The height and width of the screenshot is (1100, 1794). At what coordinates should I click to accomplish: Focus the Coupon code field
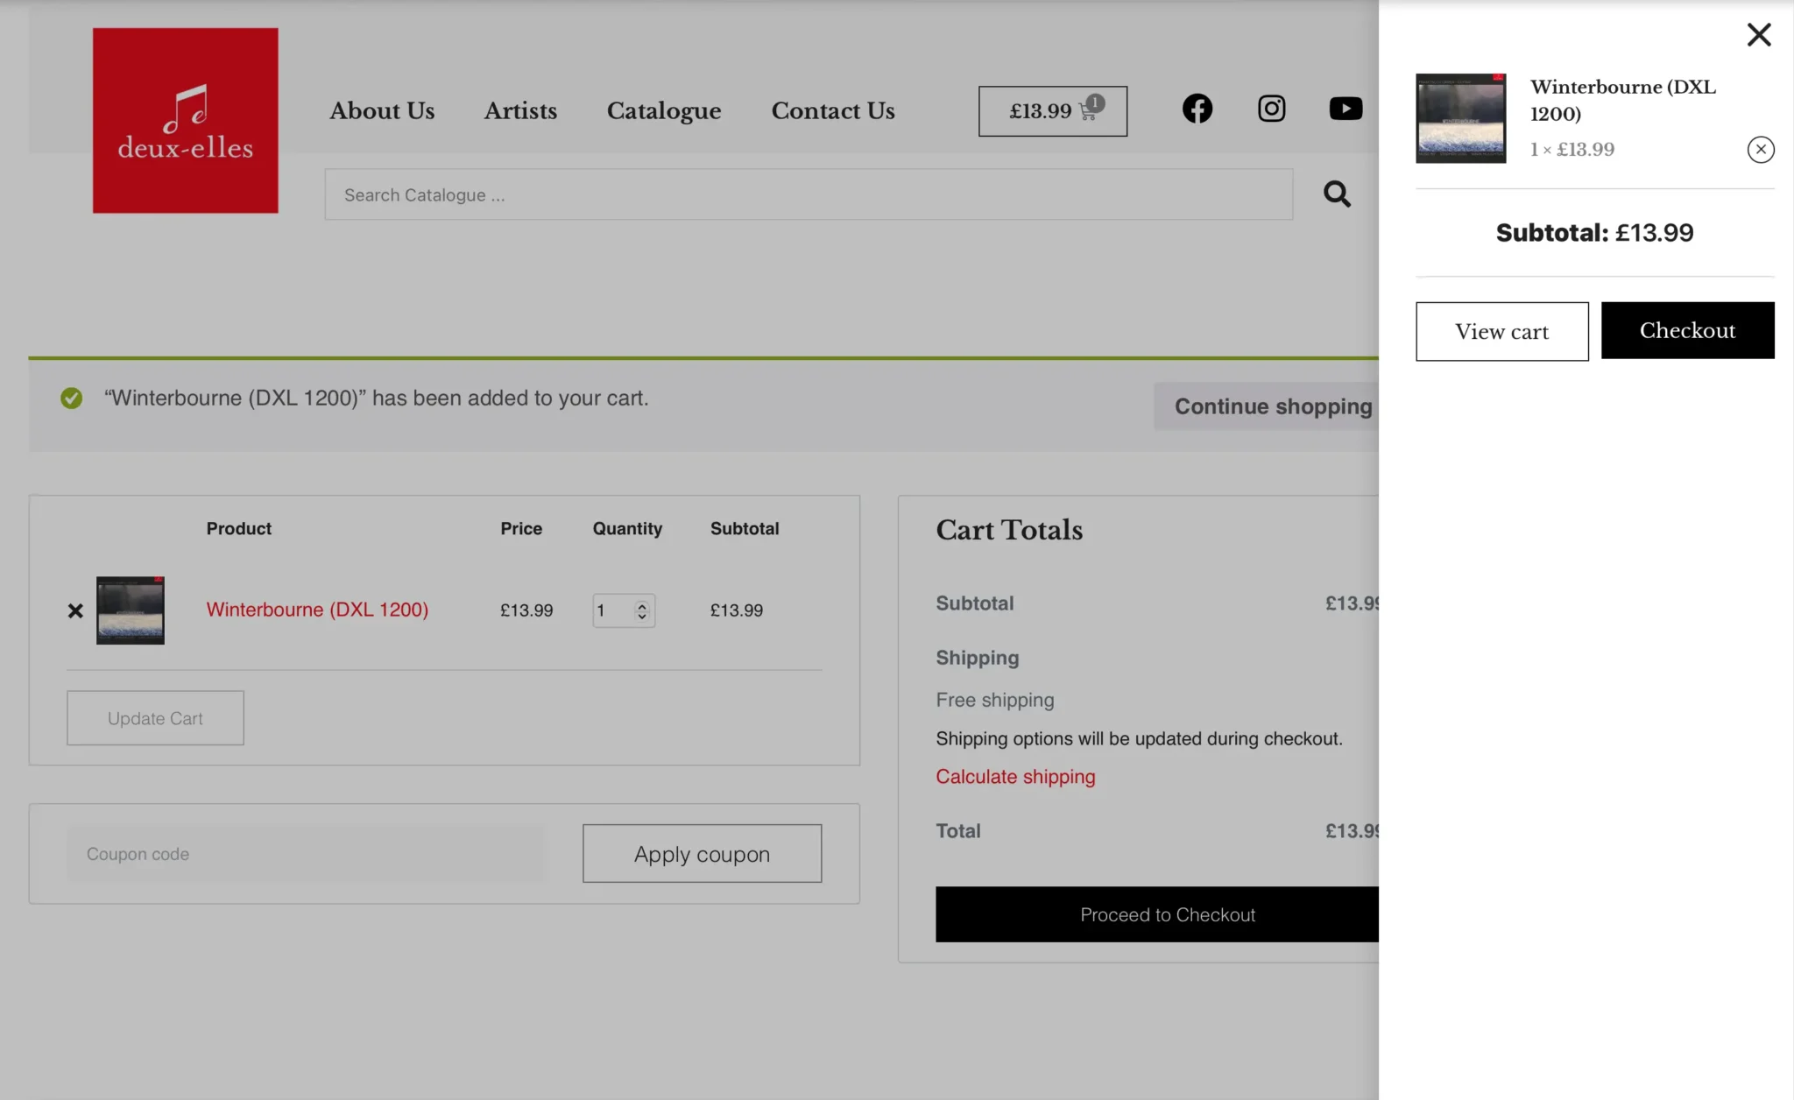click(x=305, y=854)
